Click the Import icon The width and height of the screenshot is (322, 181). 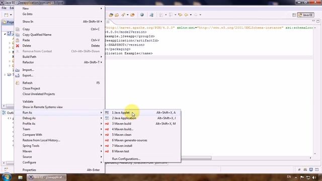[18, 70]
